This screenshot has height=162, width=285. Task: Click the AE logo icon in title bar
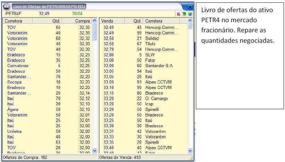(7, 7)
